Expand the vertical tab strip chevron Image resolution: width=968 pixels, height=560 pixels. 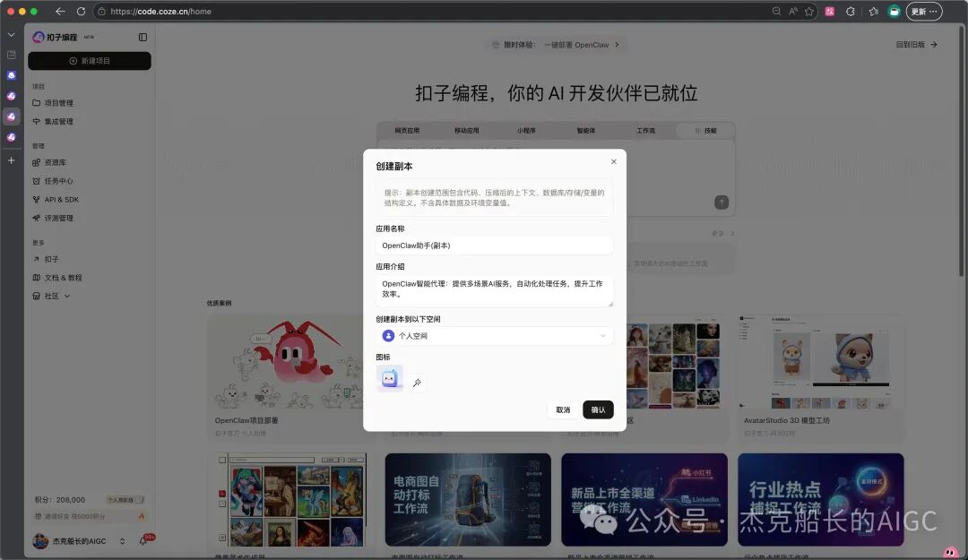tap(11, 35)
